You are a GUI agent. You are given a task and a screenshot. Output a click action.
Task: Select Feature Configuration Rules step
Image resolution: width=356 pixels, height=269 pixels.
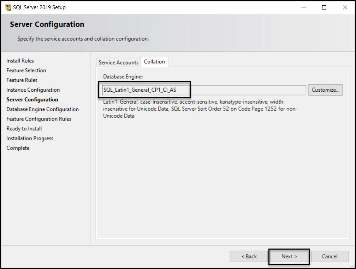pos(39,119)
